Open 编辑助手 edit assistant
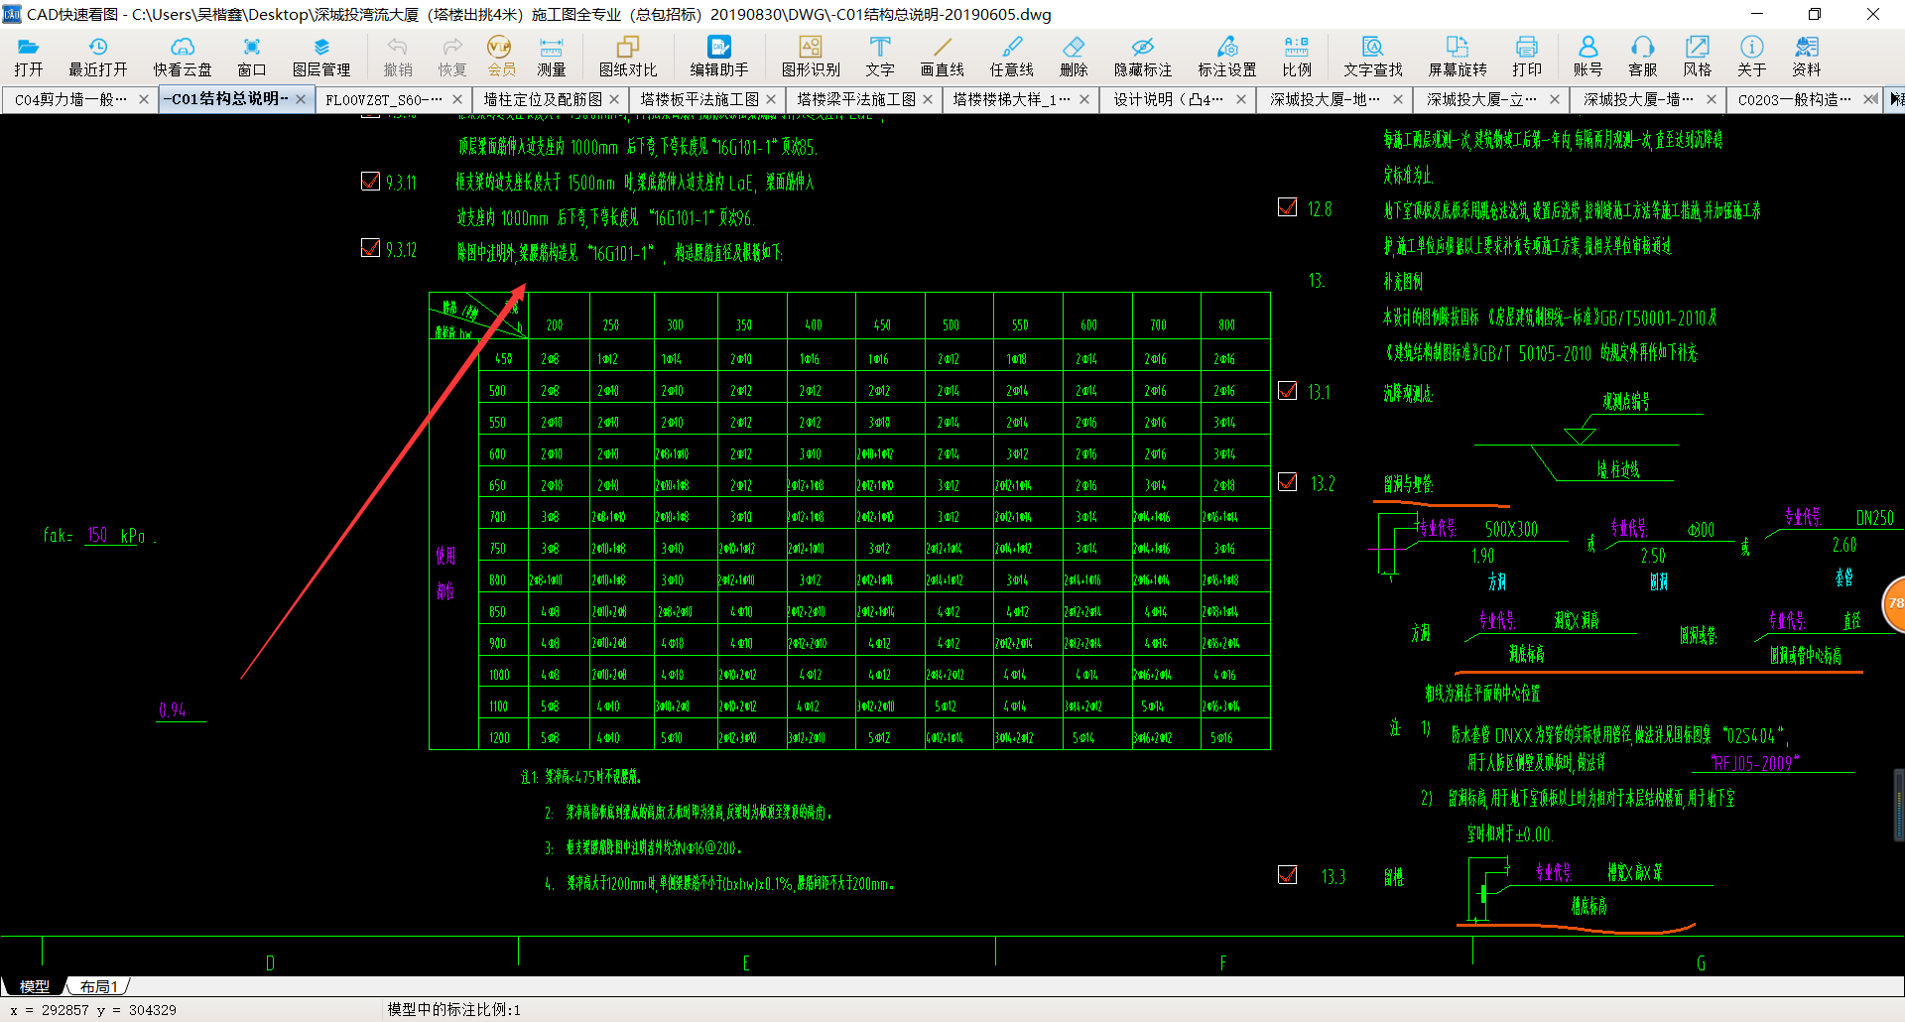Screen dimensions: 1905x1022 (719, 57)
